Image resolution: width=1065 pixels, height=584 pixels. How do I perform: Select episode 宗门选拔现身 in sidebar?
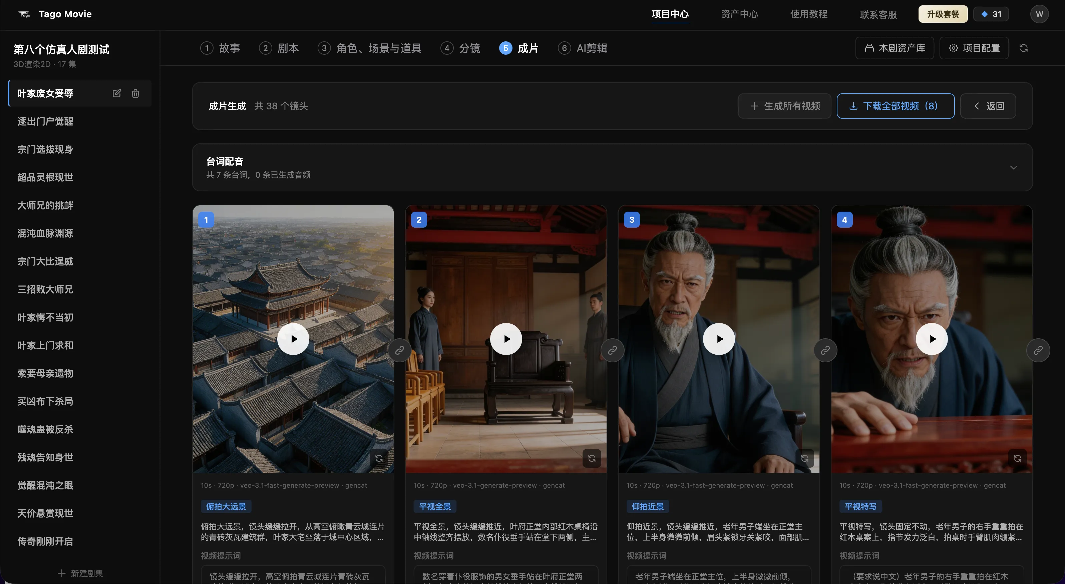(45, 149)
